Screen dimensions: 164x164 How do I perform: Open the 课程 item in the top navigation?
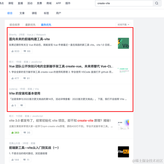11,3
